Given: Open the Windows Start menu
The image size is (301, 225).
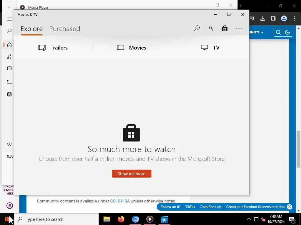Looking at the screenshot, I should point(7,219).
